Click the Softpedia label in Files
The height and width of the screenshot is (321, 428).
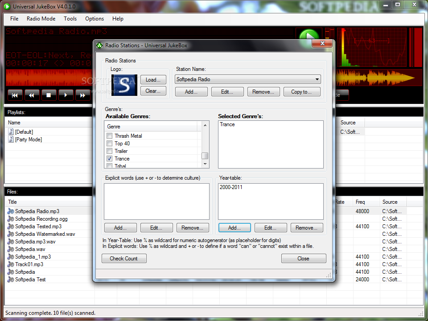coord(25,272)
